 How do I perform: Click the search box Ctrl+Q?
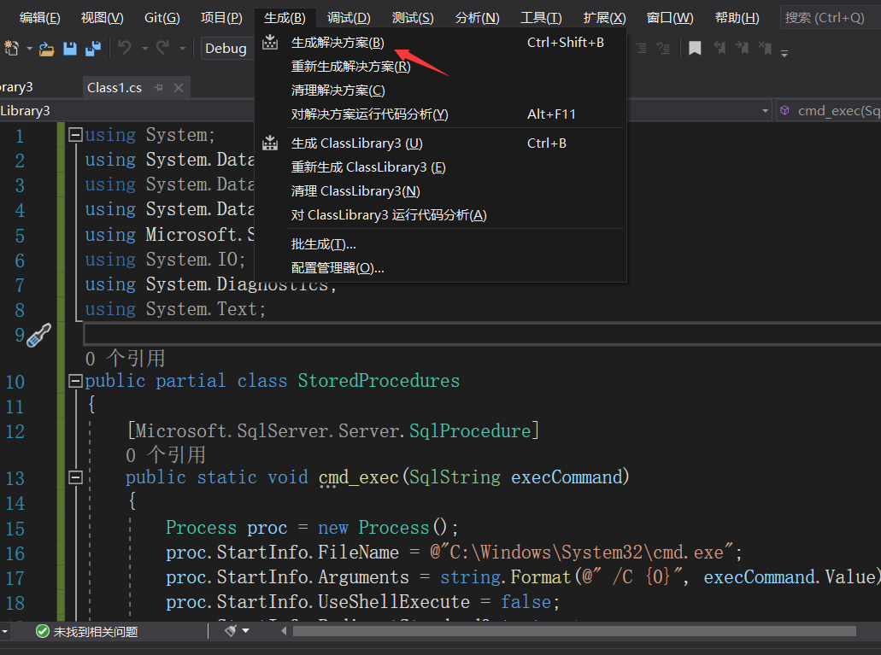click(x=831, y=18)
